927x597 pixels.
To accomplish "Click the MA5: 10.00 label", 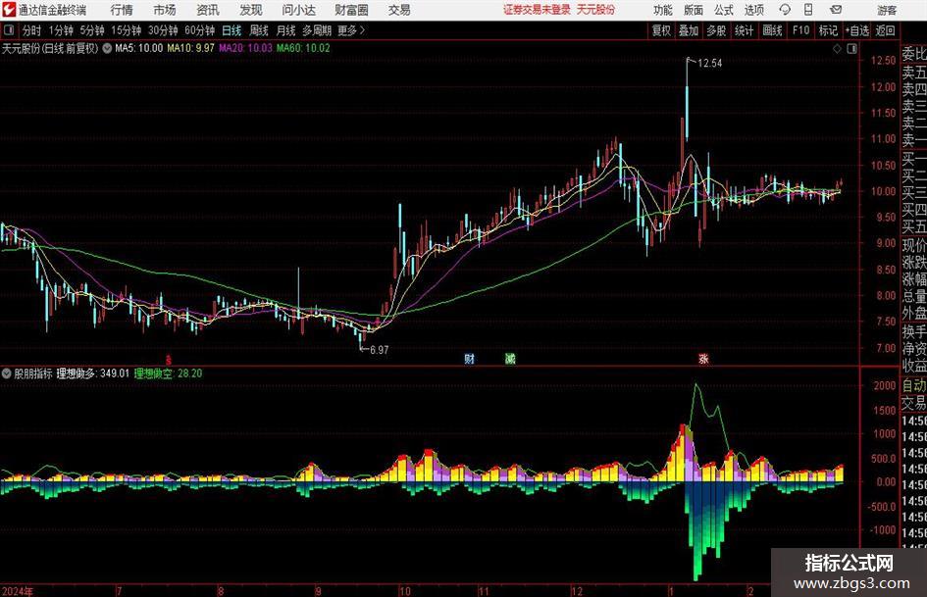I will pyautogui.click(x=139, y=48).
